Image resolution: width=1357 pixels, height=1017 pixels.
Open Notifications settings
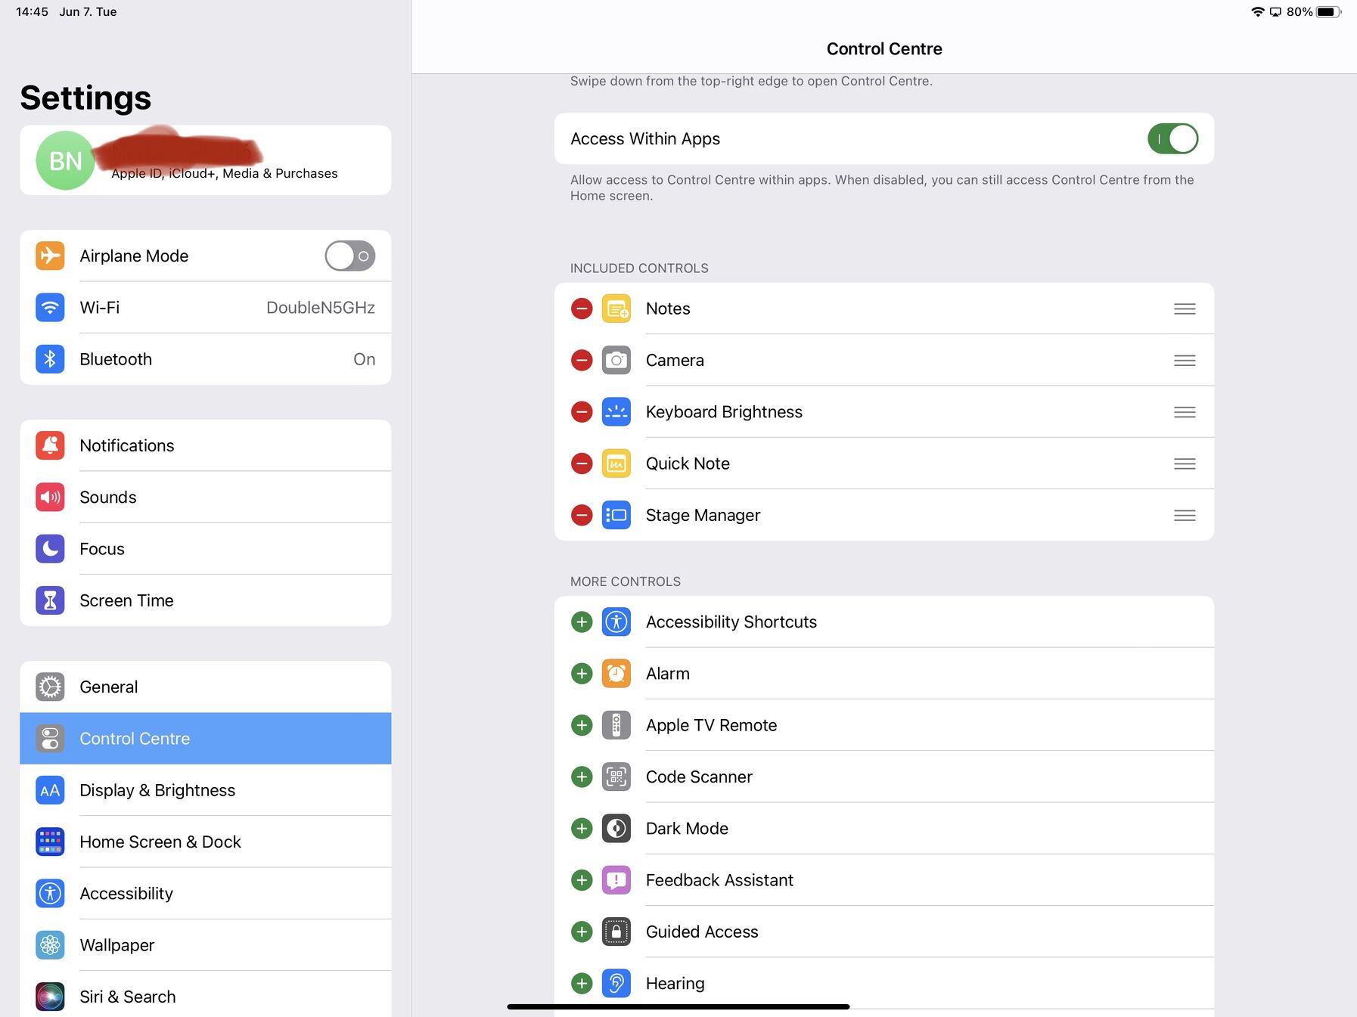[206, 445]
